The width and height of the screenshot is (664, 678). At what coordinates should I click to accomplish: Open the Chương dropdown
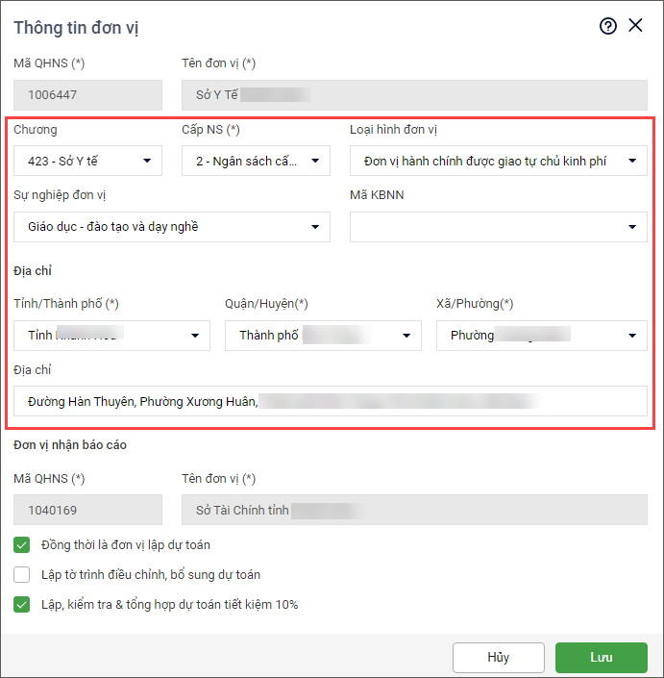point(87,161)
